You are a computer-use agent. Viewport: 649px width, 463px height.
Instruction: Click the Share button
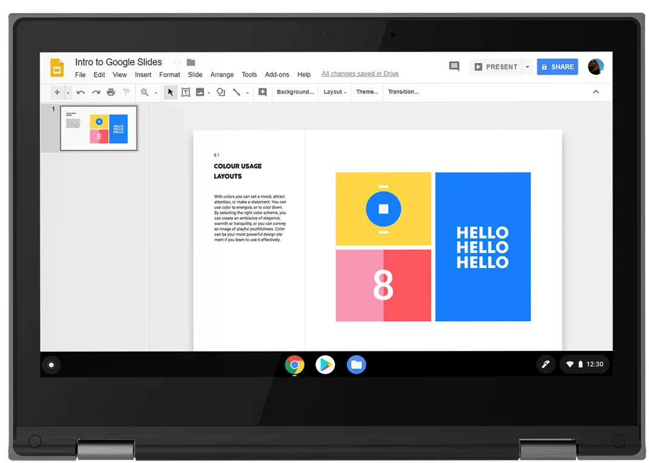click(557, 67)
